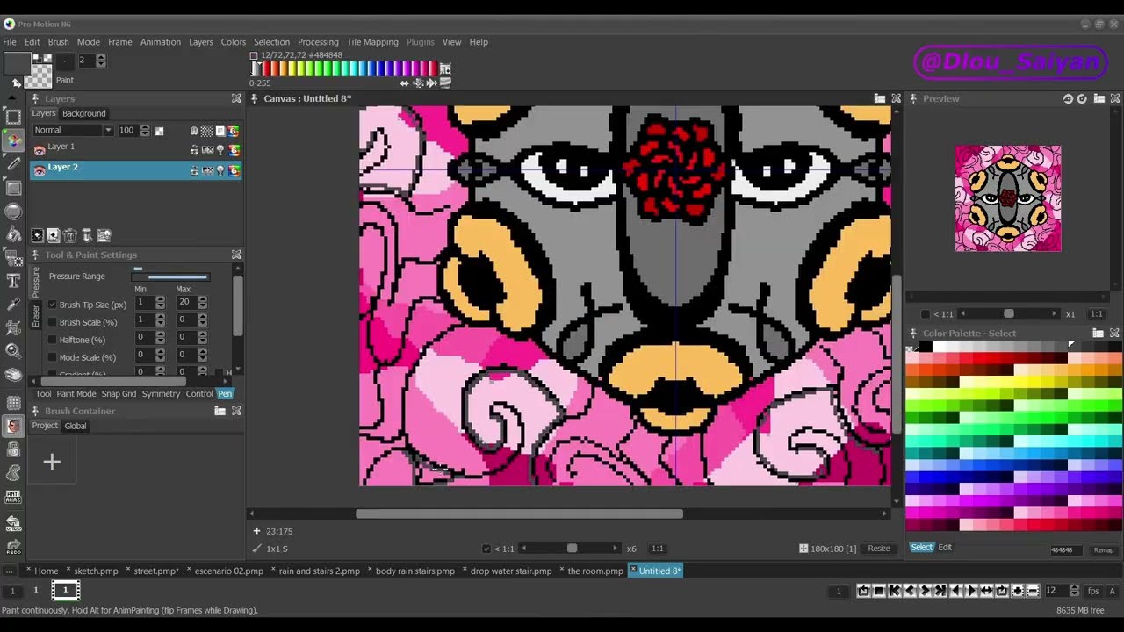The height and width of the screenshot is (632, 1124).
Task: Delete layer with trash icon in Layers
Action: coord(70,235)
